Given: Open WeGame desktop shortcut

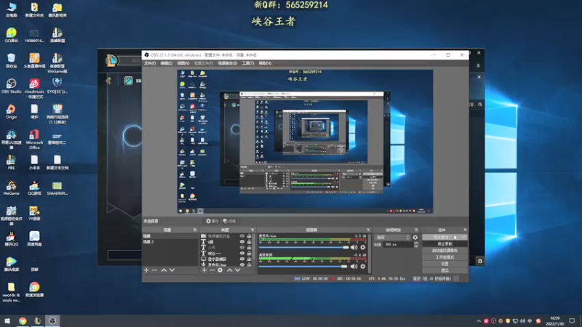Looking at the screenshot, I should pyautogui.click(x=11, y=188).
